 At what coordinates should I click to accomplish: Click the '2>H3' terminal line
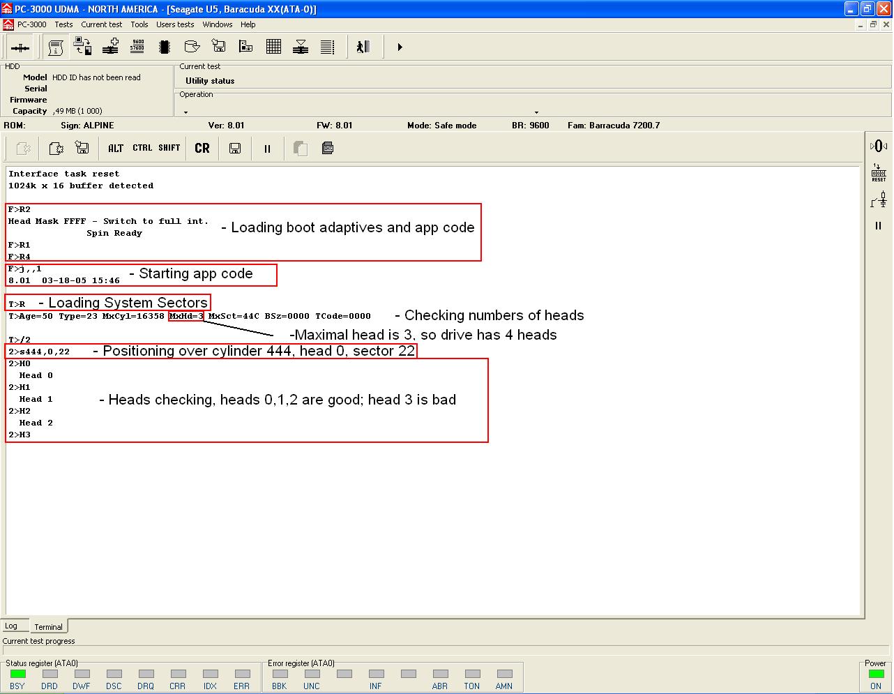(x=20, y=435)
